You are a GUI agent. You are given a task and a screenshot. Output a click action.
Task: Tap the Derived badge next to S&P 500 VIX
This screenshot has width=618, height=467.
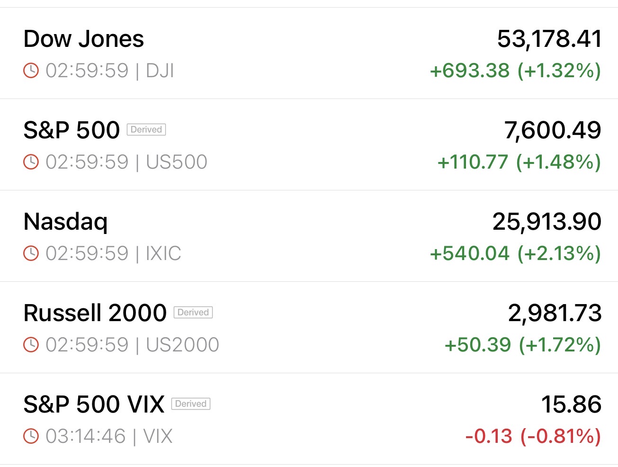pyautogui.click(x=191, y=404)
